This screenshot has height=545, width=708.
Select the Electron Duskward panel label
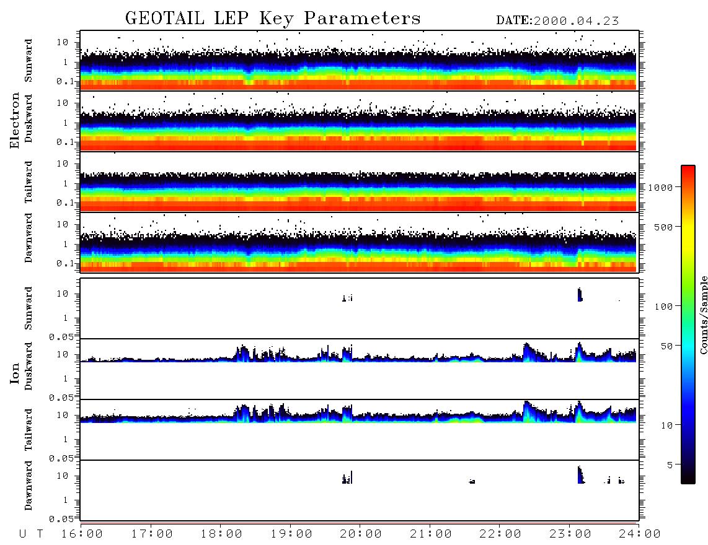click(29, 118)
